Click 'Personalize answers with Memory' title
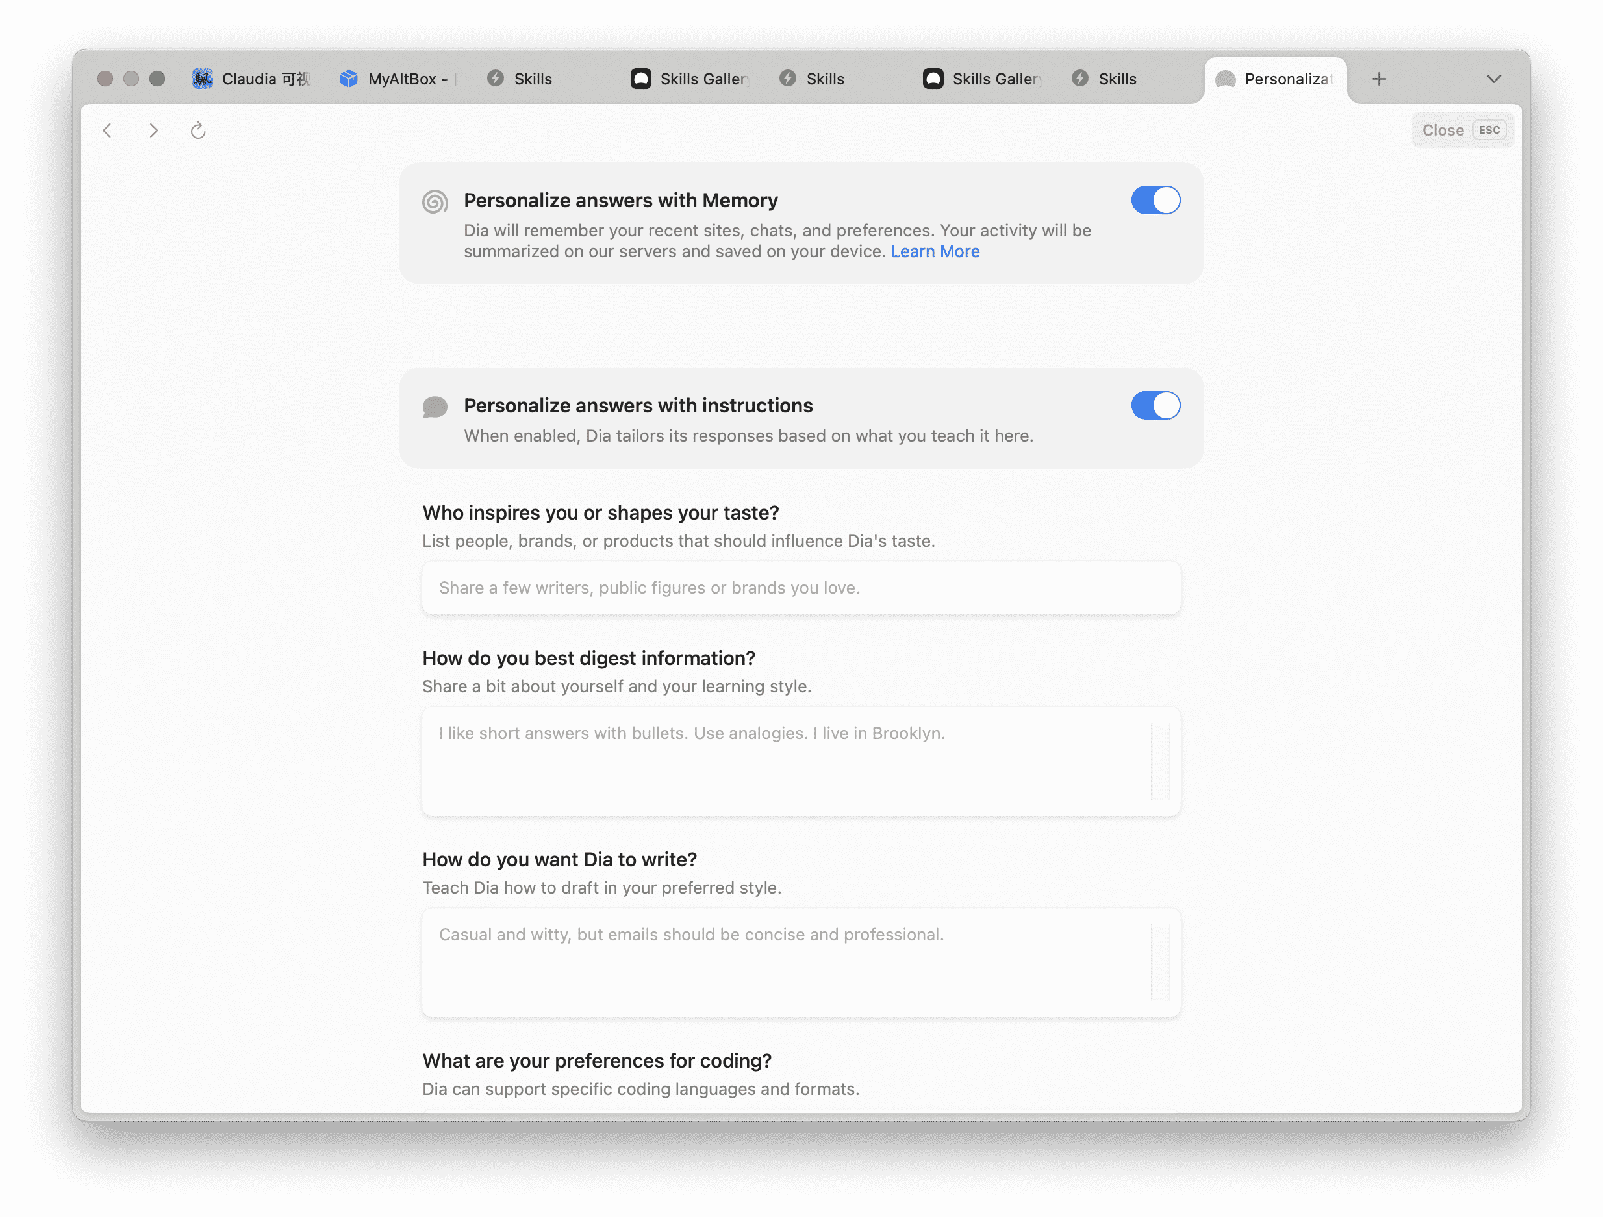 click(621, 201)
